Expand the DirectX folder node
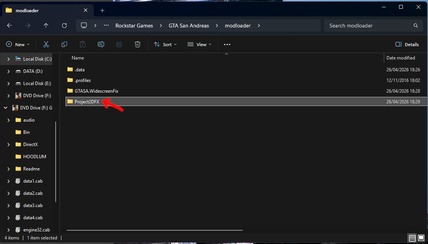 [8, 144]
